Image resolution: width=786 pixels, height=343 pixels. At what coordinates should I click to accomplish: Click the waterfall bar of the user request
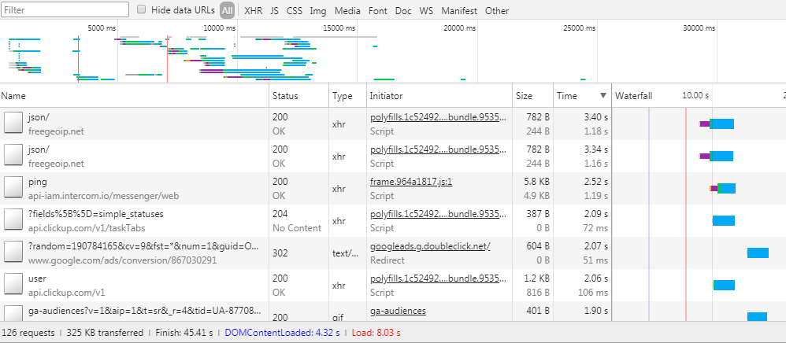pyautogui.click(x=724, y=285)
